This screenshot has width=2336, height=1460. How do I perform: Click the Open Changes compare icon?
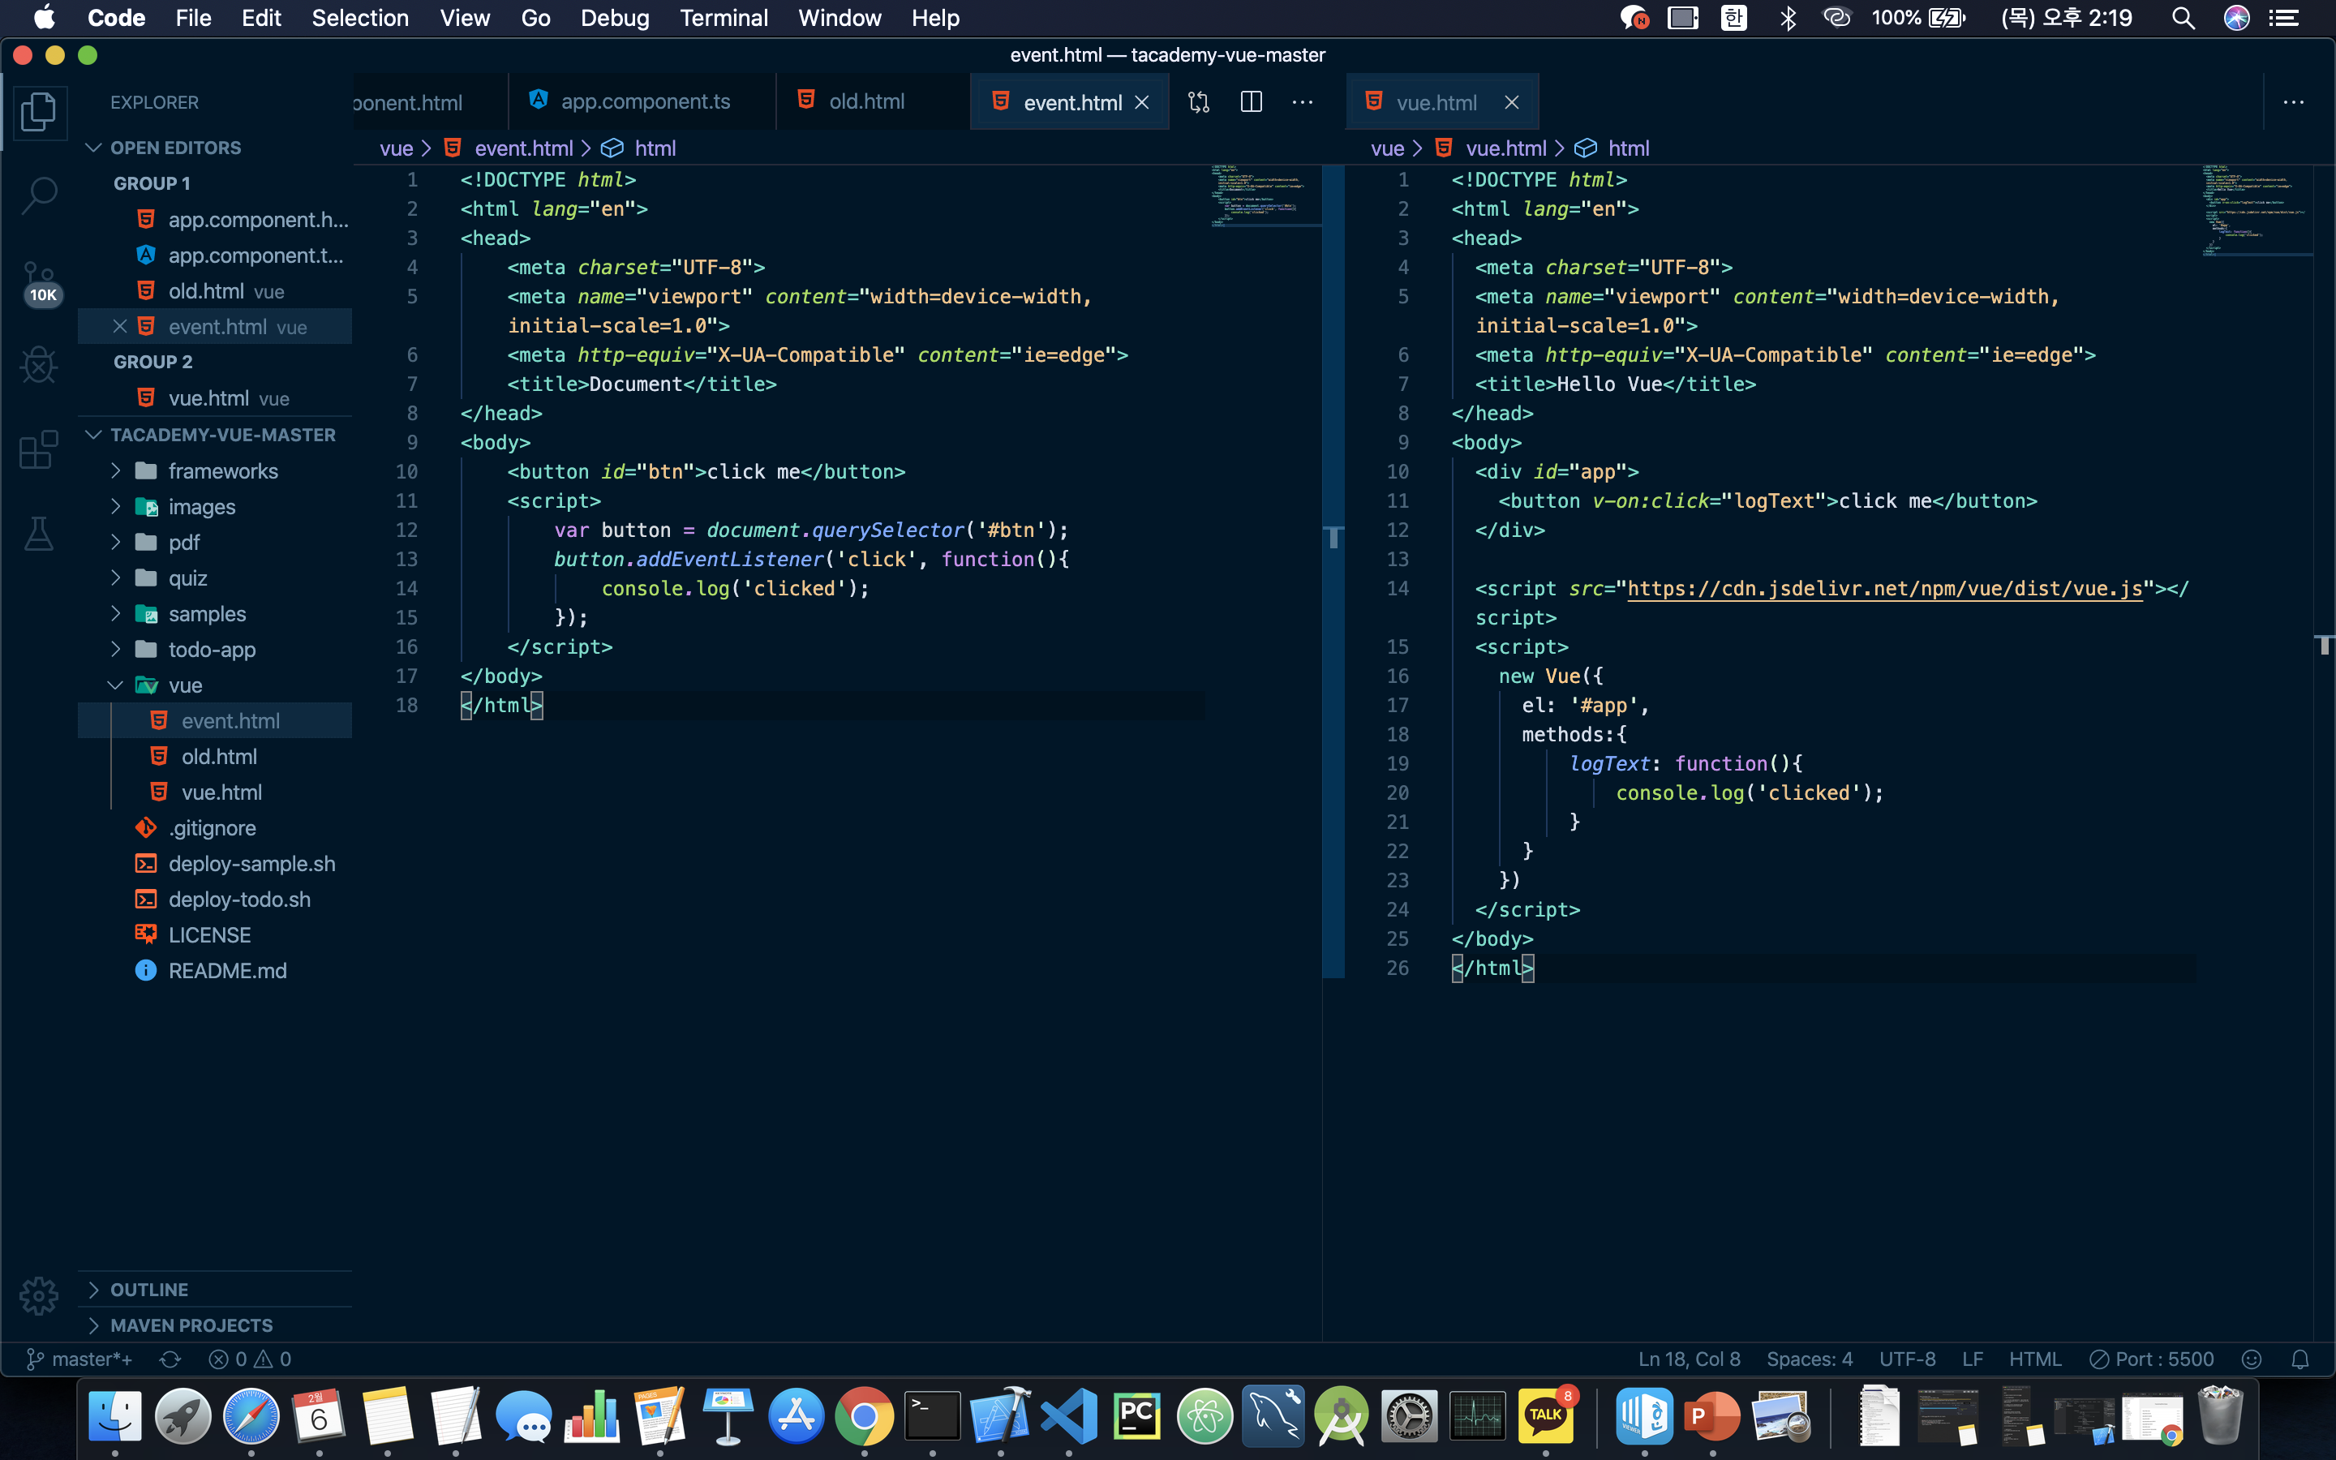[x=1199, y=101]
